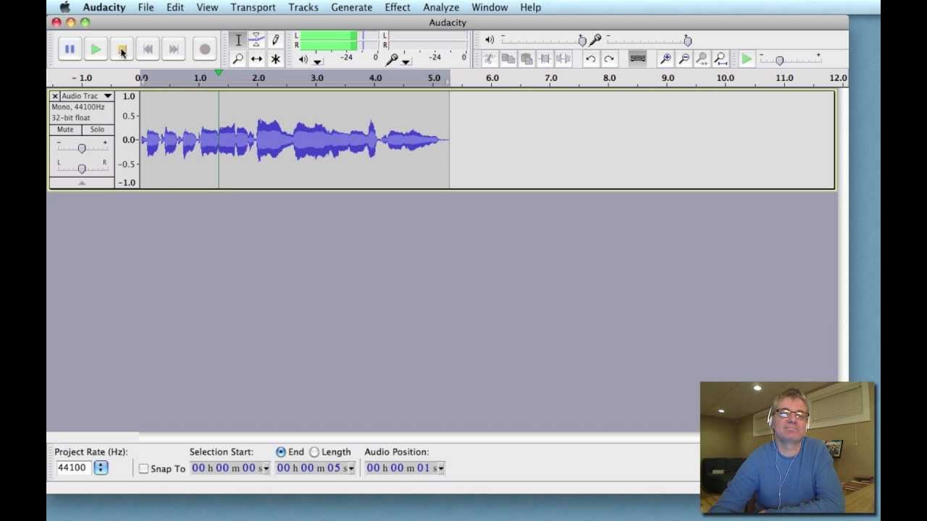This screenshot has width=927, height=521.
Task: Click Fit Selection in window icon
Action: click(x=702, y=59)
